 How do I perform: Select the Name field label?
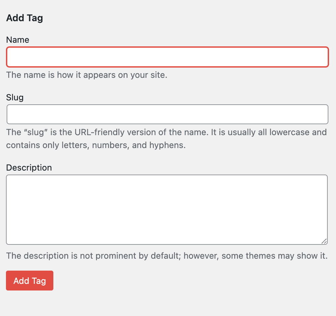(x=17, y=40)
